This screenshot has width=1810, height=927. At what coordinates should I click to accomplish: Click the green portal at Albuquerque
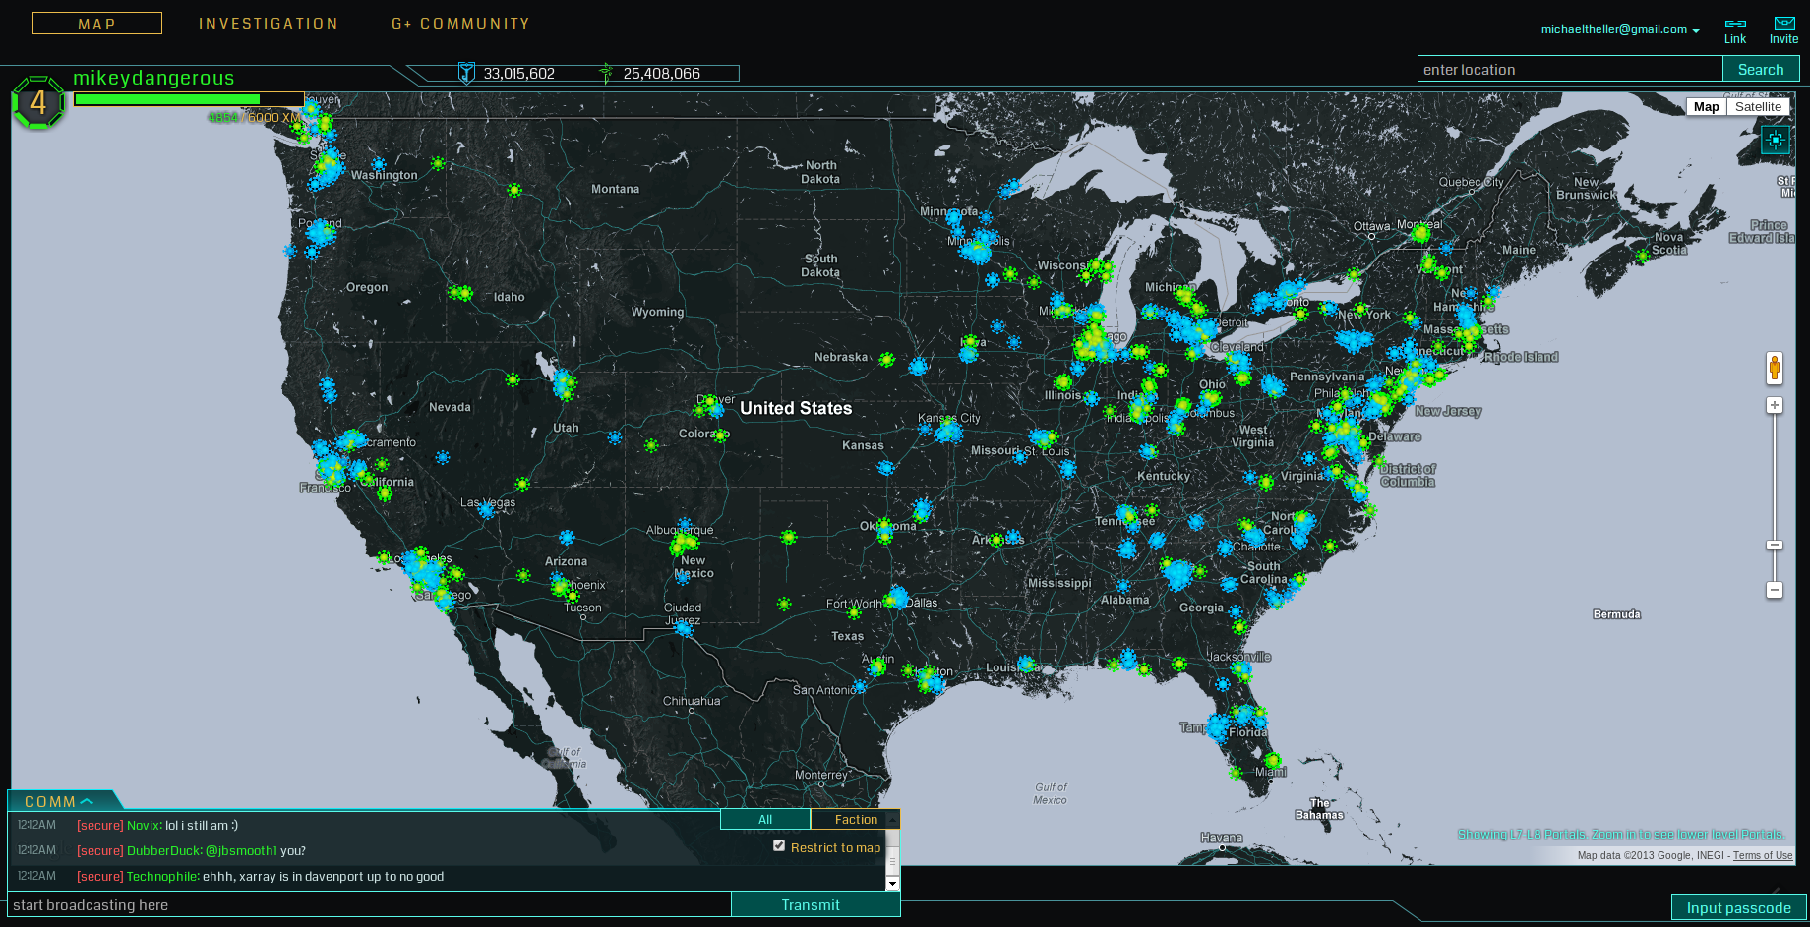coord(684,542)
